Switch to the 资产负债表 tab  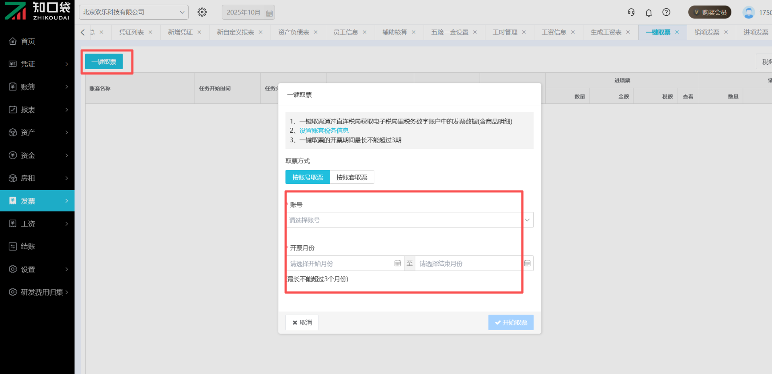[x=294, y=32]
